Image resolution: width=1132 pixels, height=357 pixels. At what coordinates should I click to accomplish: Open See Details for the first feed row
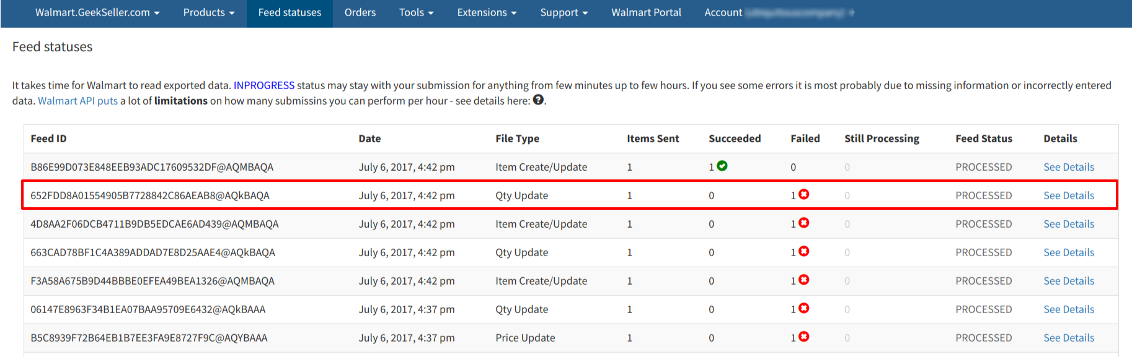point(1069,167)
